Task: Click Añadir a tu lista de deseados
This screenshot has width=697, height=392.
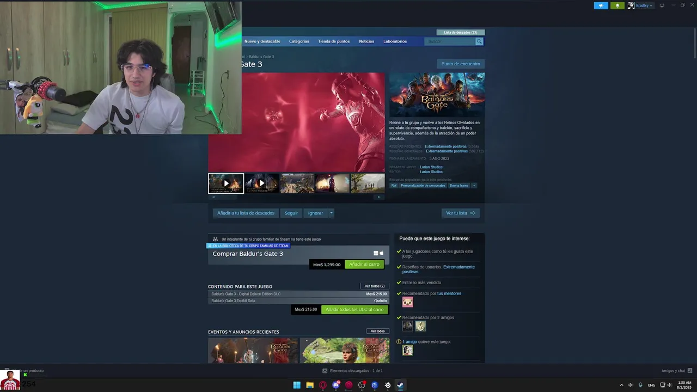Action: tap(246, 213)
